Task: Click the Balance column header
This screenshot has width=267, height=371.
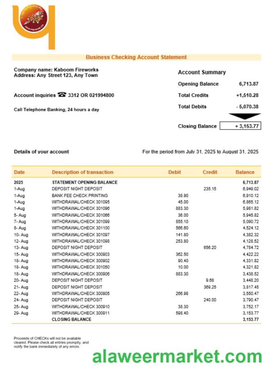Action: [x=245, y=172]
